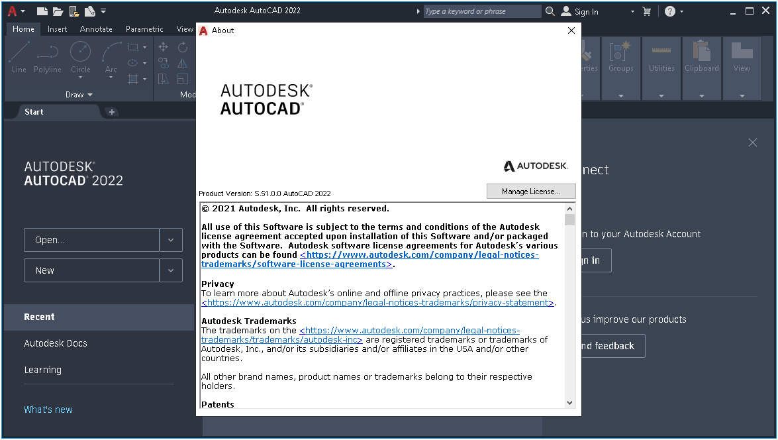
Task: Select the Move tool
Action: pos(164,47)
